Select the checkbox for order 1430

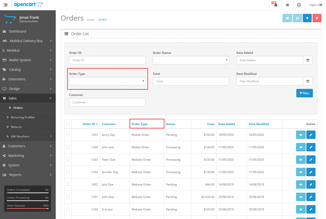coord(68,209)
